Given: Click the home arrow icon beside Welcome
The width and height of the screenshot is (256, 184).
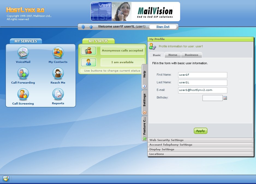Looking at the screenshot, I should click(91, 27).
